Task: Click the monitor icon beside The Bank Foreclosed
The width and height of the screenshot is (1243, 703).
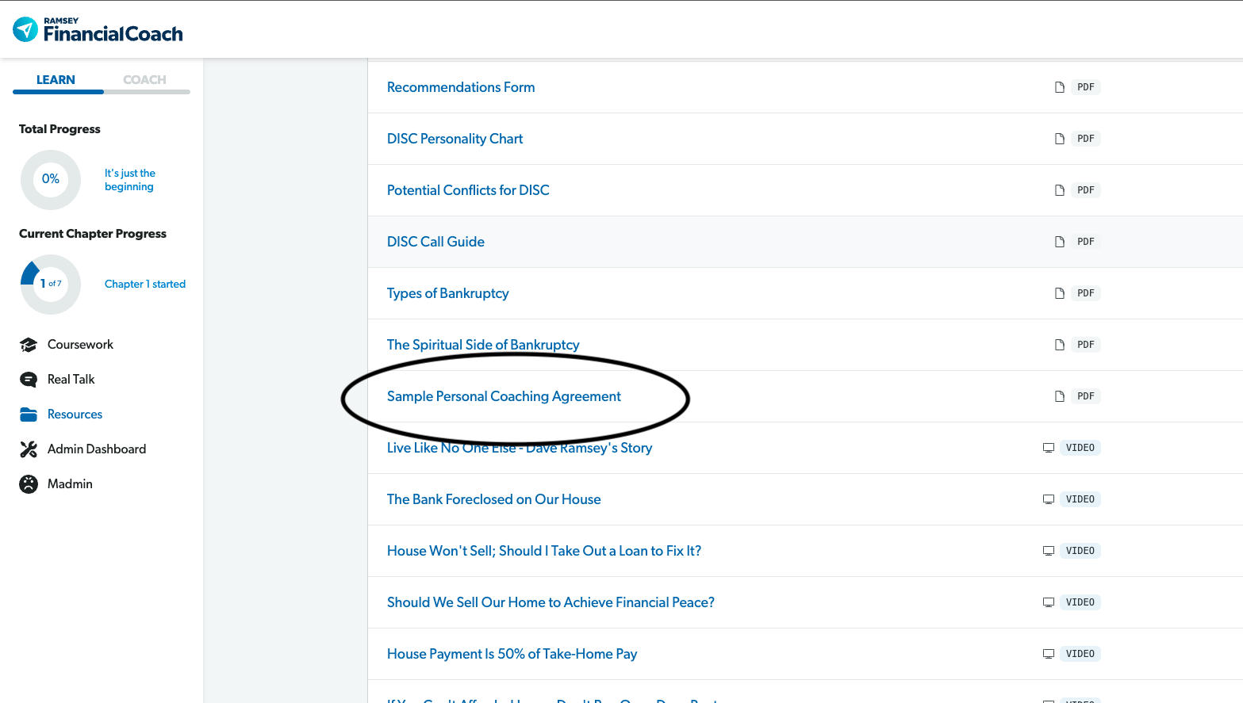Action: point(1048,499)
